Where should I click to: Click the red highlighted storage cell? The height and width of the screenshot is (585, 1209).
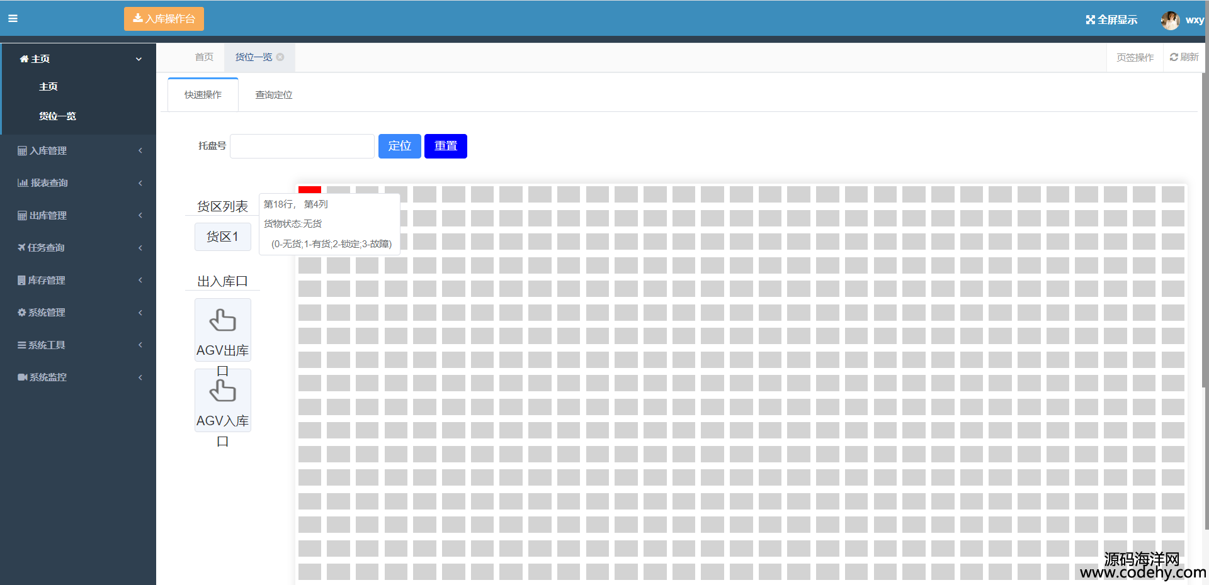pyautogui.click(x=310, y=190)
